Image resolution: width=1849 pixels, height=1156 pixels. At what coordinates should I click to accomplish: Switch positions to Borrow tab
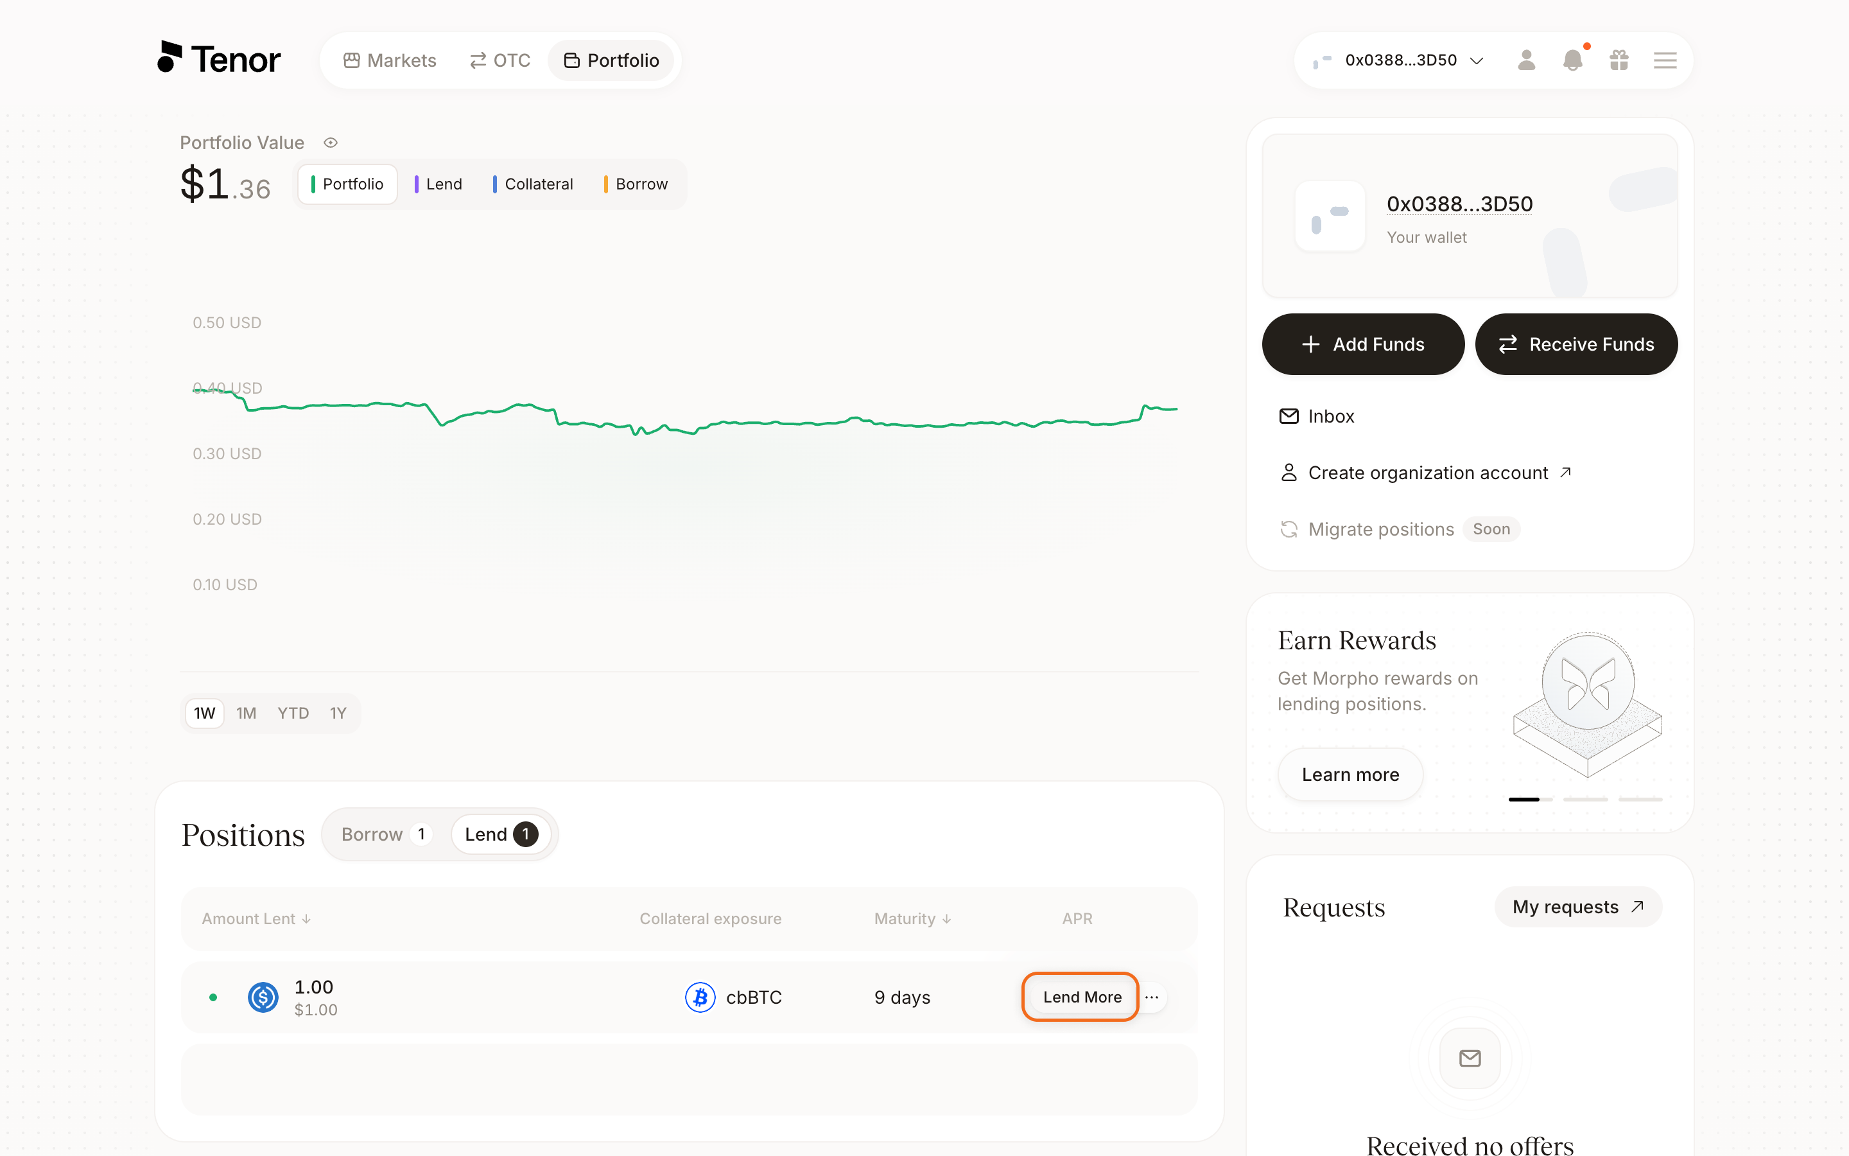click(385, 834)
